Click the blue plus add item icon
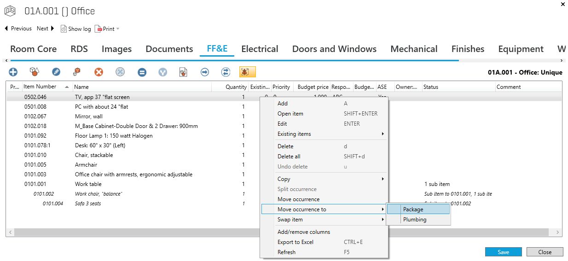Viewport: 568px width, 261px height. 13,72
